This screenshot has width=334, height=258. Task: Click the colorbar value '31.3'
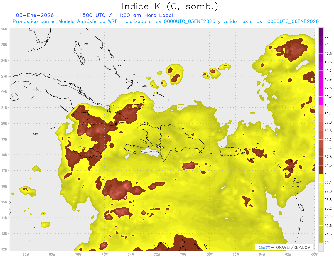(x=328, y=165)
